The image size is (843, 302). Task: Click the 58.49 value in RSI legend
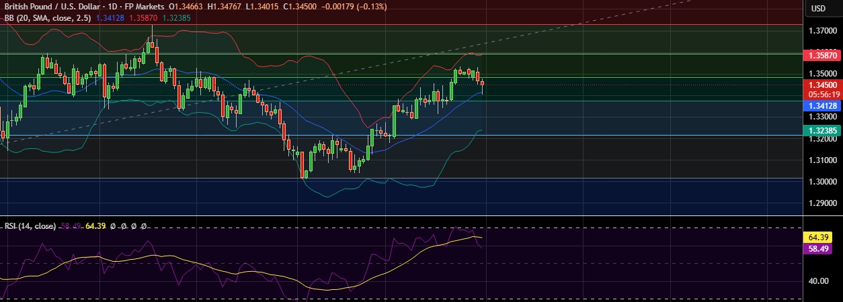(x=71, y=227)
